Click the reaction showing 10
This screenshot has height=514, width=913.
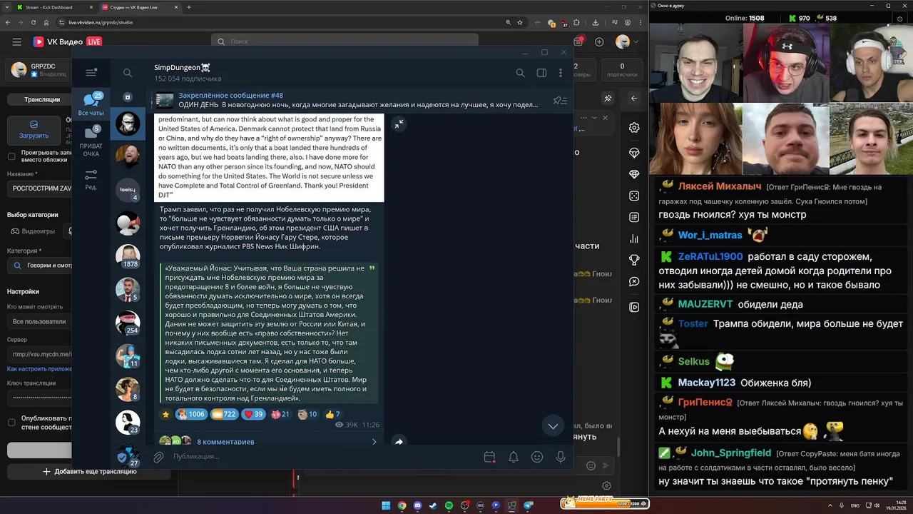click(x=307, y=414)
